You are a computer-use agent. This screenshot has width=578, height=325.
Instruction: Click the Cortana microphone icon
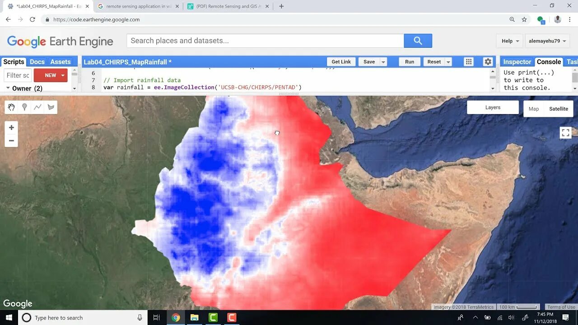[140, 318]
